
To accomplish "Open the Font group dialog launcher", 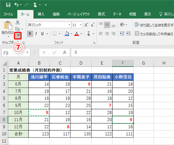I will click(x=94, y=43).
